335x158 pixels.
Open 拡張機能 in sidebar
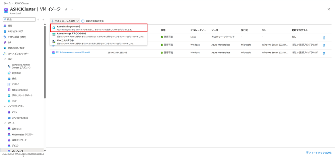(16, 73)
